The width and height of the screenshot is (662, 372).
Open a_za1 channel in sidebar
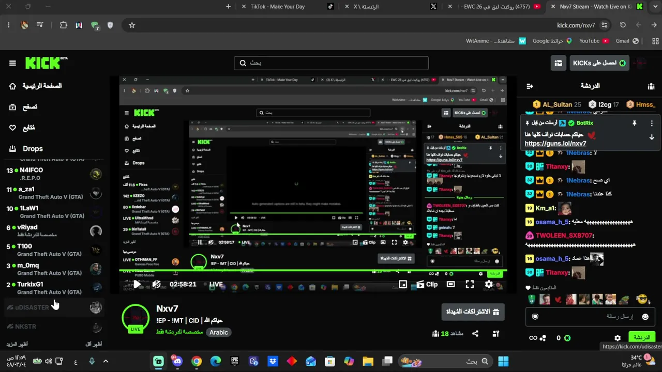(54, 193)
